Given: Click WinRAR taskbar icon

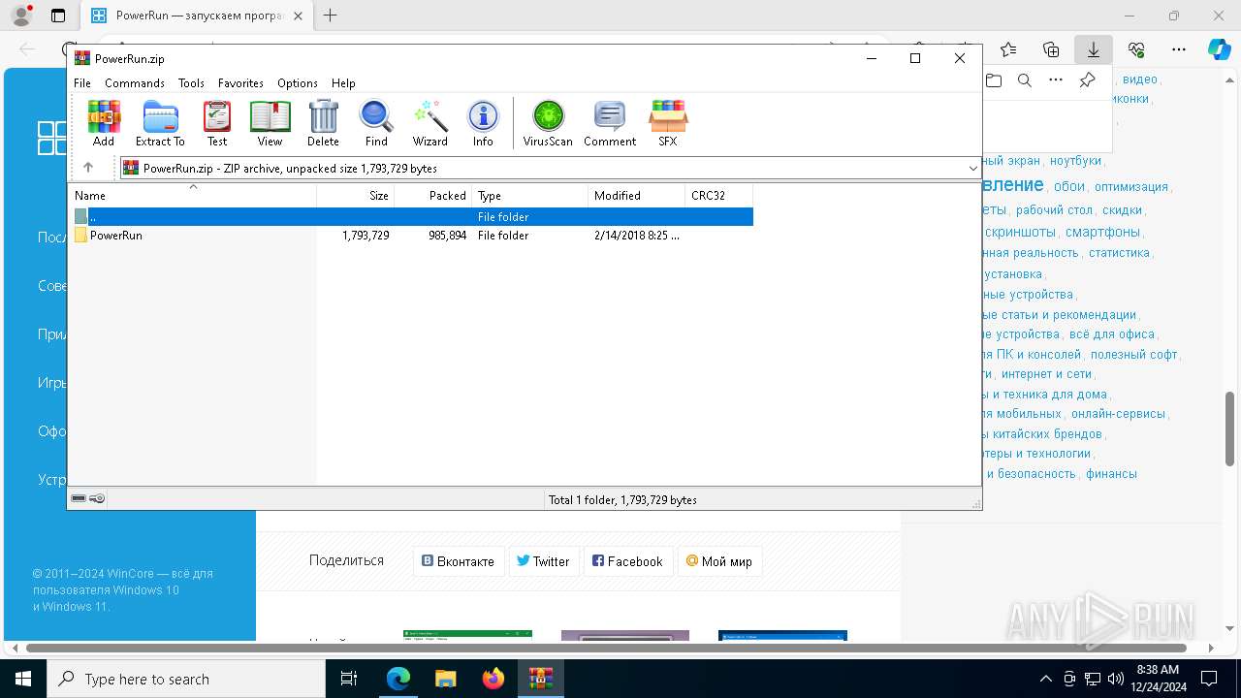Looking at the screenshot, I should click(541, 679).
